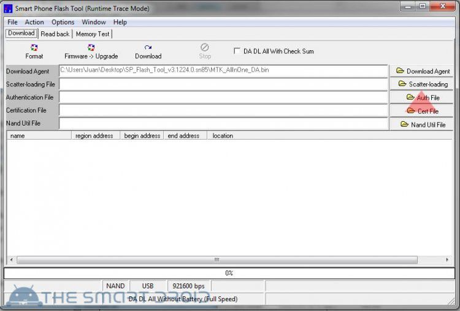
Task: Click USB in the status bar
Action: point(148,286)
